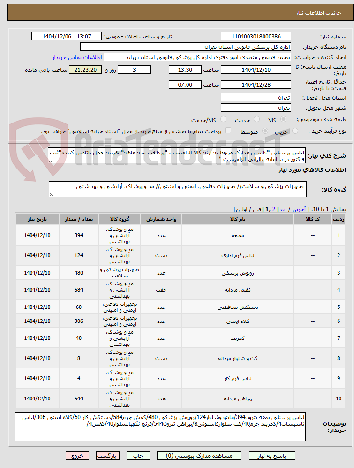Viewport: 354px width, 468px height.
Task: Select the متوسط purchase type radio
Action: pos(264,131)
